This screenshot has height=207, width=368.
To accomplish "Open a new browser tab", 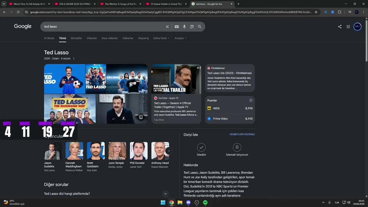I will (x=238, y=4).
